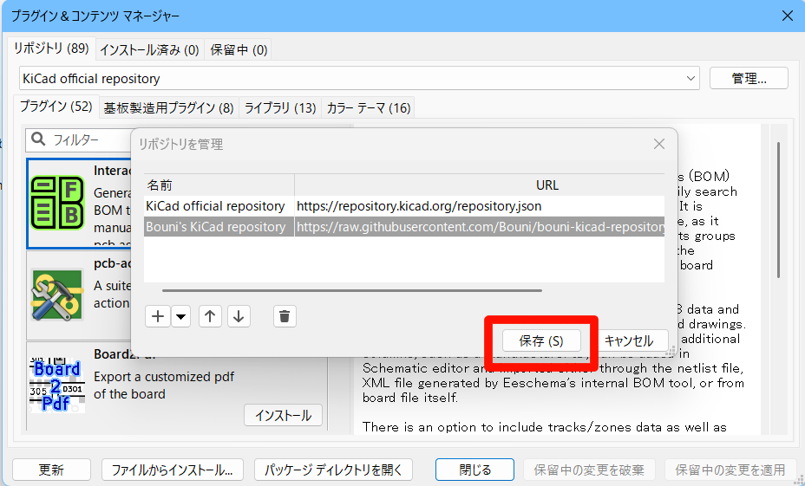Screen dimensions: 805x486
Task: Select the KiCad official repository name cell
Action: coord(219,206)
